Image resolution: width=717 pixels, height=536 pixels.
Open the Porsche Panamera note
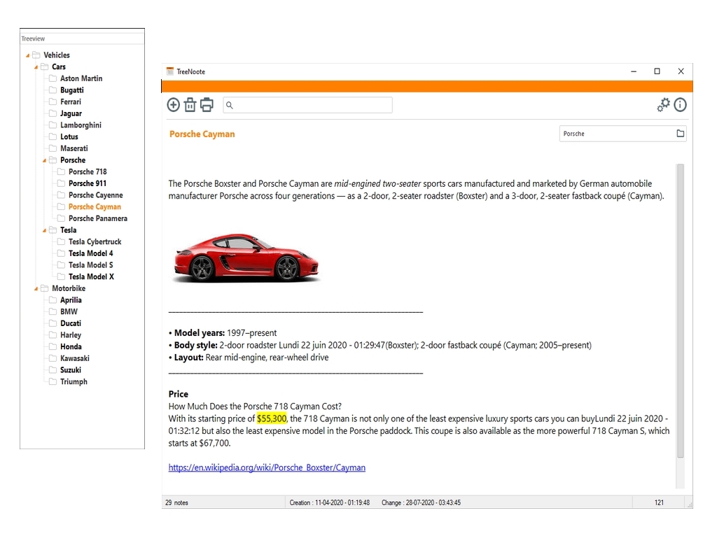(x=98, y=218)
